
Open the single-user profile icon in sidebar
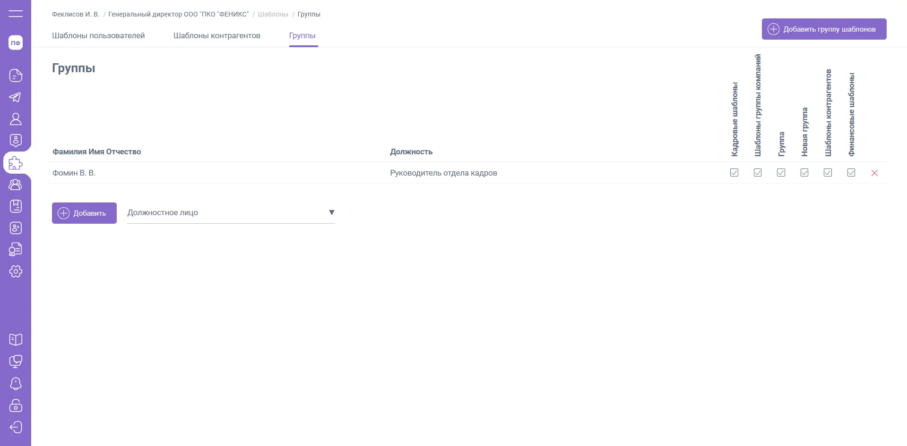(16, 119)
